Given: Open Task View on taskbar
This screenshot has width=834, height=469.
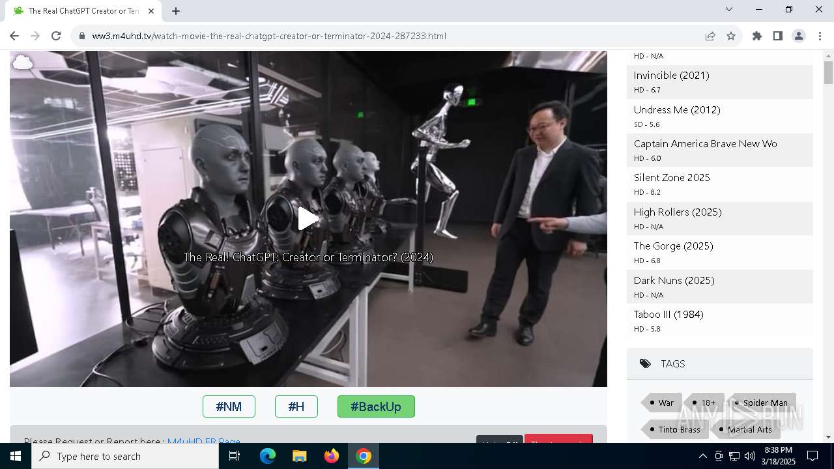Looking at the screenshot, I should tap(235, 456).
